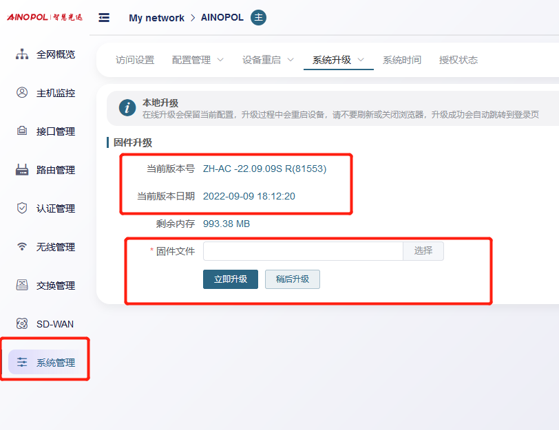Expand the 系统升级 dropdown arrow
The width and height of the screenshot is (559, 430).
[361, 60]
